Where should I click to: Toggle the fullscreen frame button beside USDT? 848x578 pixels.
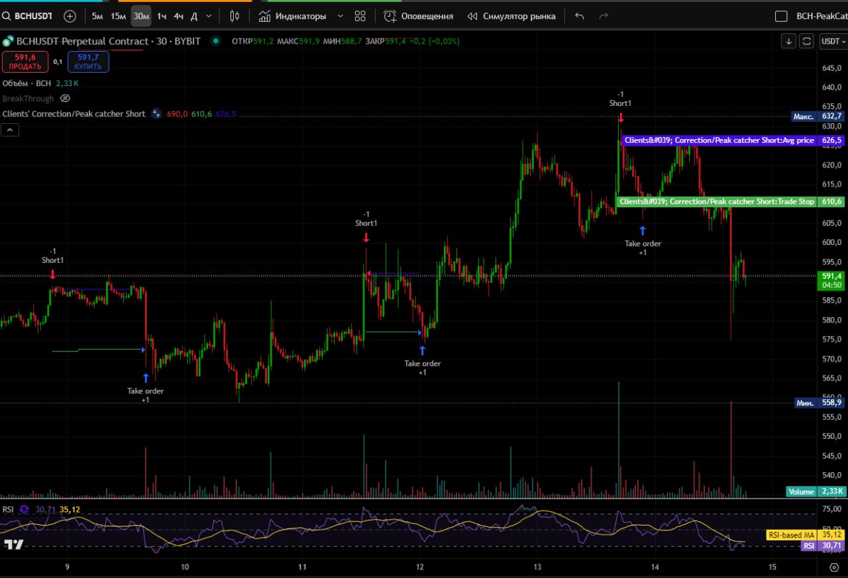tap(806, 41)
